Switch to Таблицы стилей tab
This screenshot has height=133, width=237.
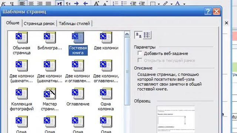click(74, 24)
